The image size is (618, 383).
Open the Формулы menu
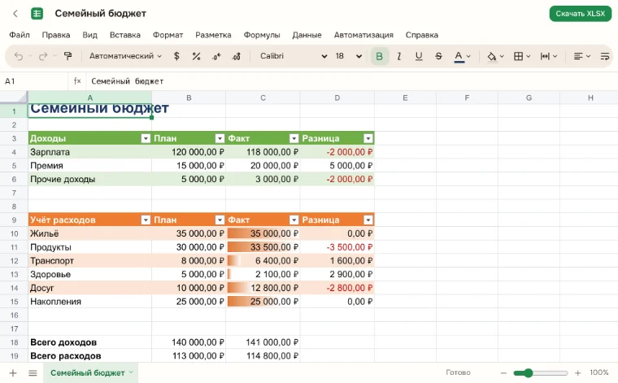262,35
